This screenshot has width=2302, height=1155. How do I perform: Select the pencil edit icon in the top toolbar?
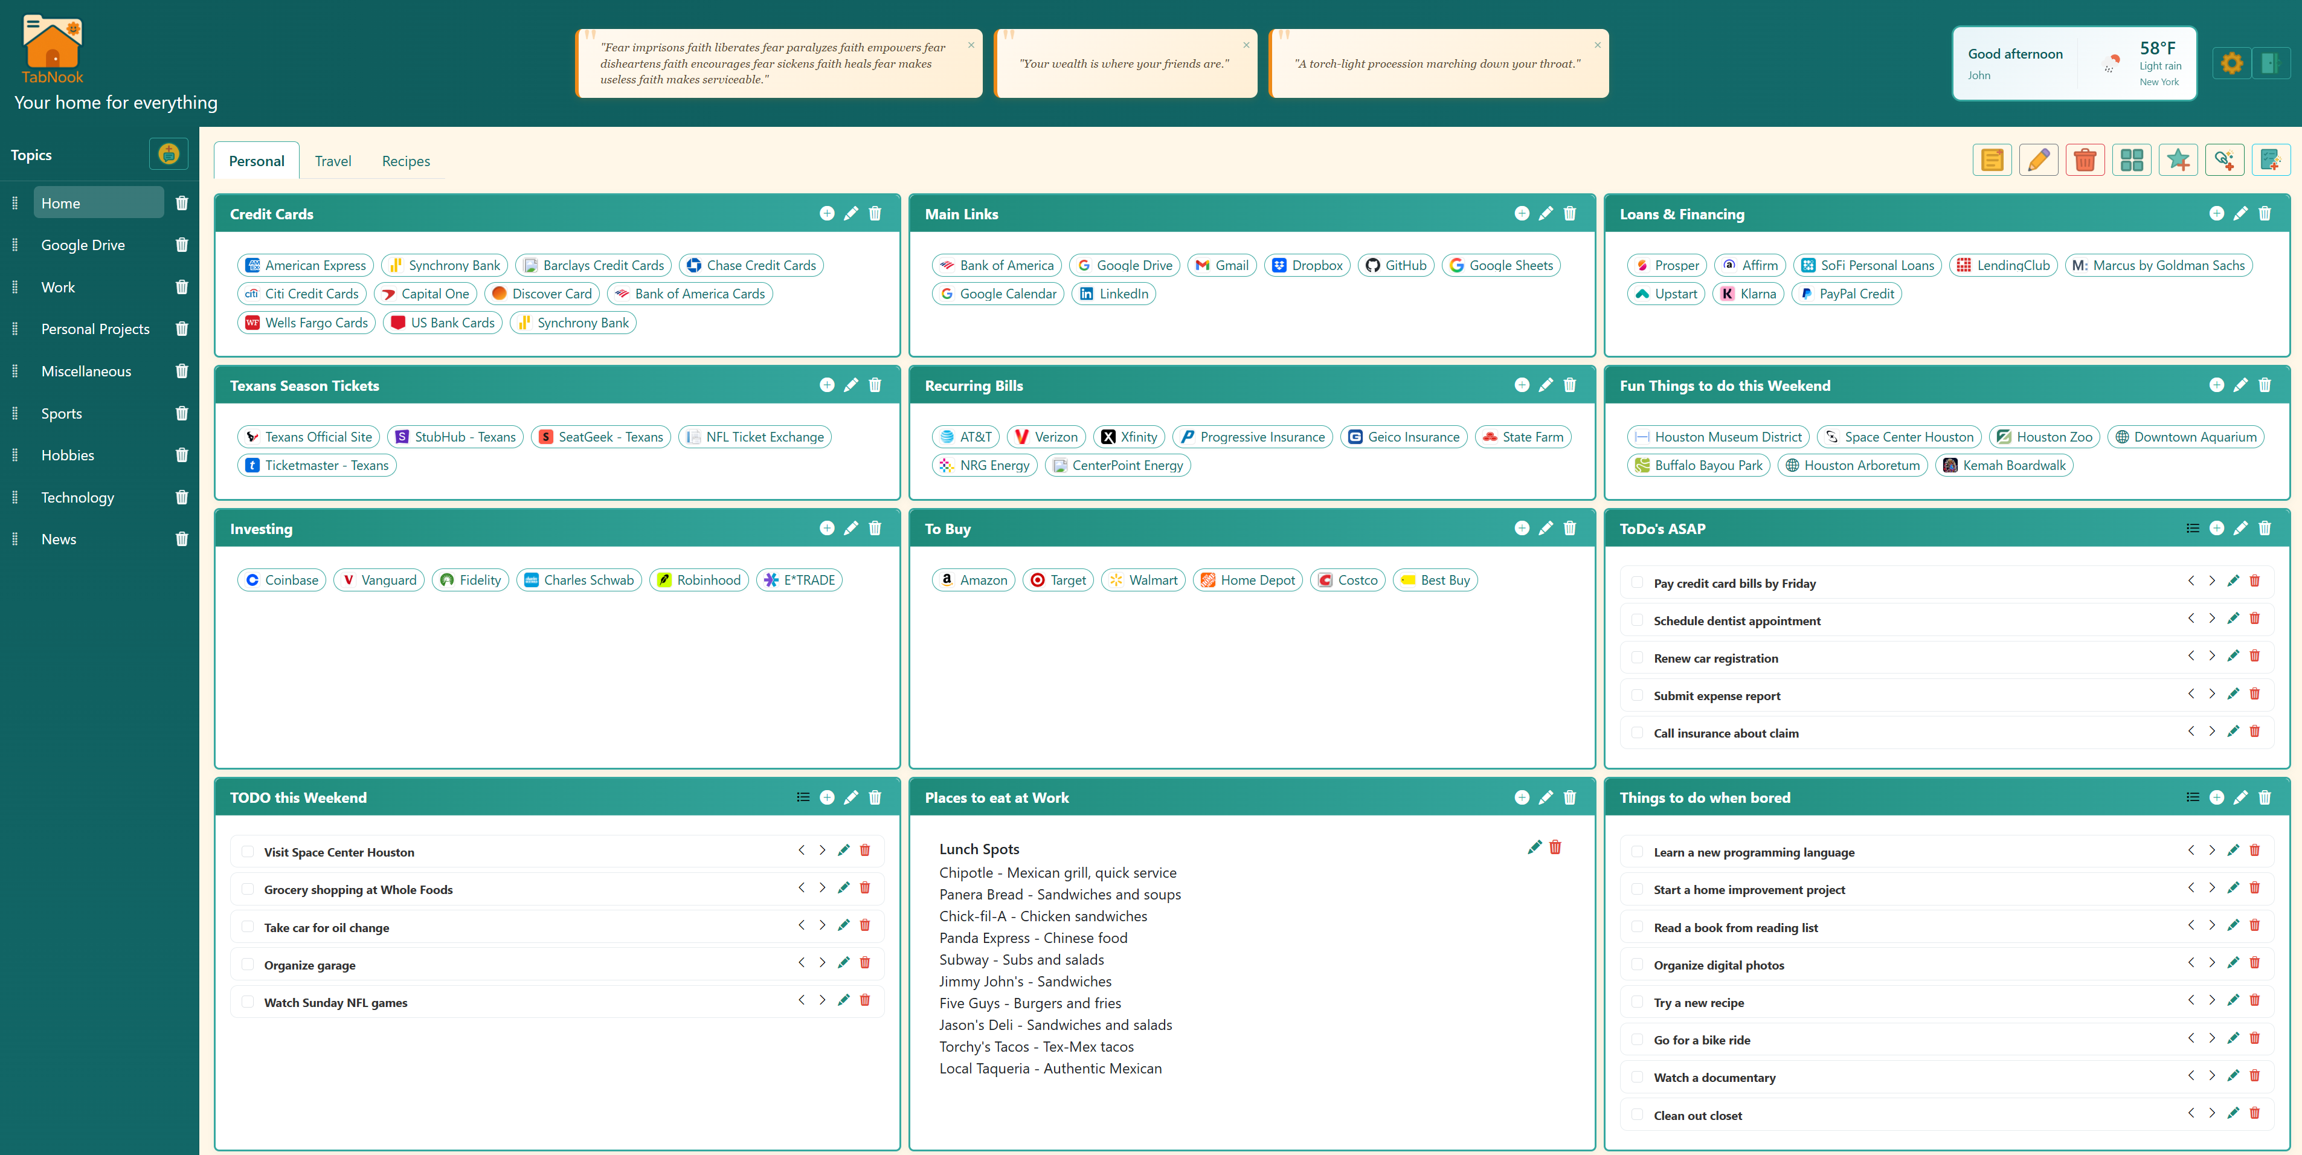(2039, 160)
